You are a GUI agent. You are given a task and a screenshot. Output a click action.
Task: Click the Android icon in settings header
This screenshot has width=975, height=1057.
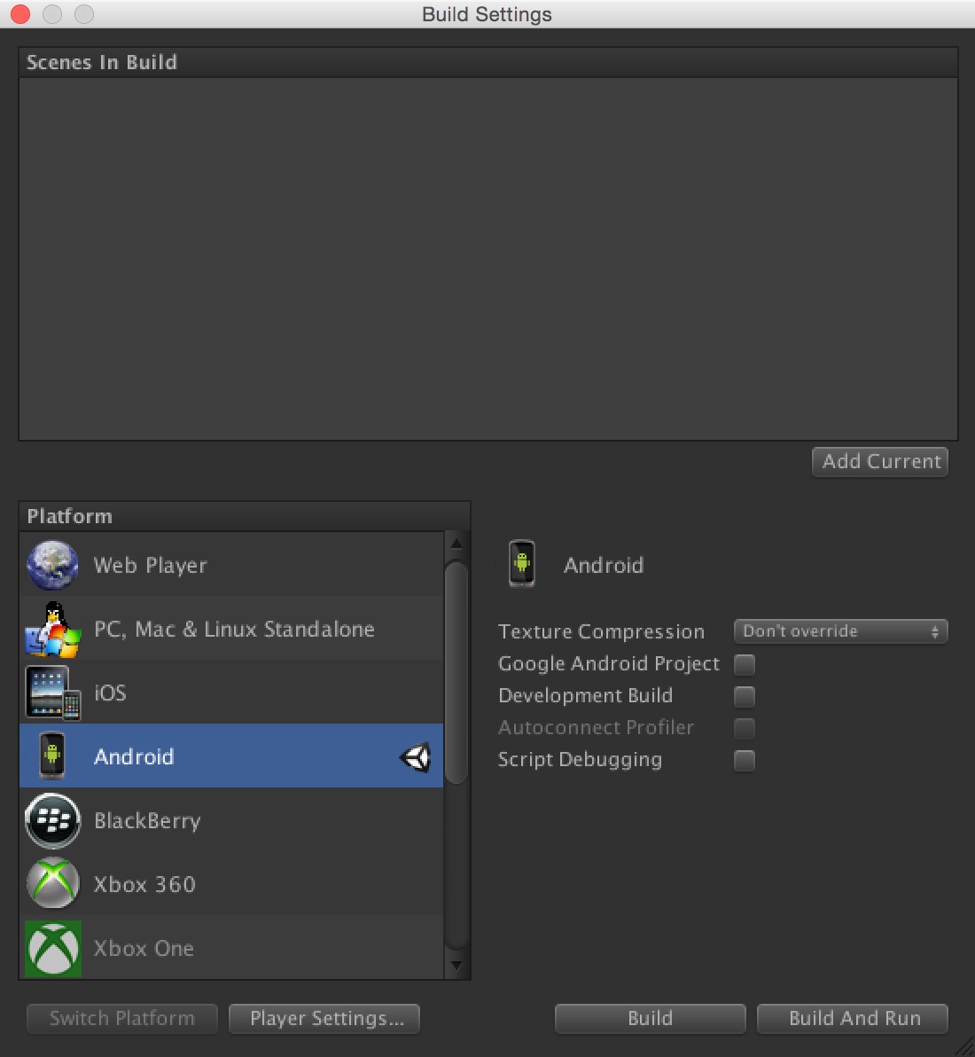(x=521, y=564)
